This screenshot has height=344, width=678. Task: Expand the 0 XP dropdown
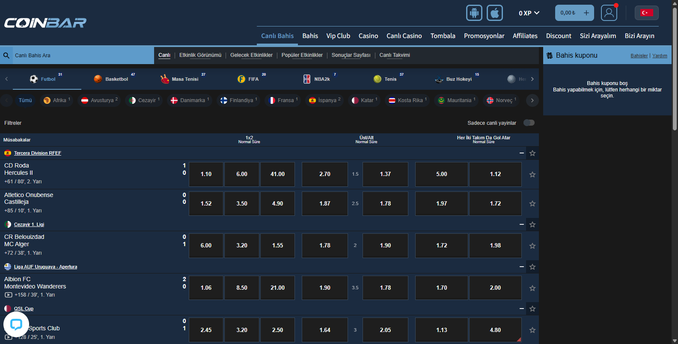click(x=529, y=13)
